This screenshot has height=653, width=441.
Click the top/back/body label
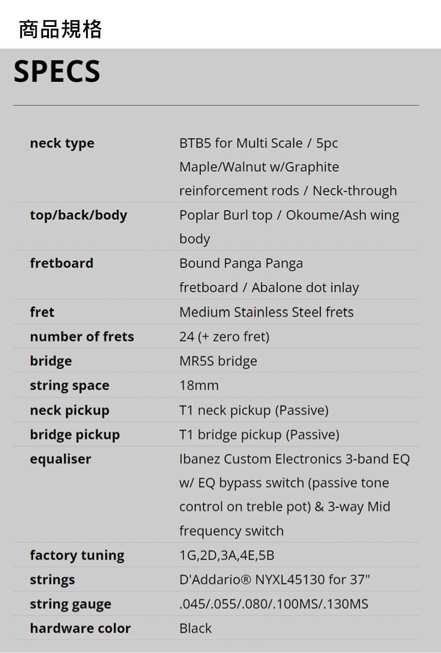[x=78, y=215]
